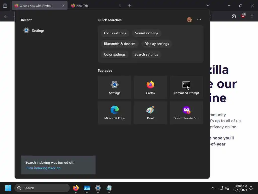Open Firefox View button
Image resolution: width=258 pixels, height=194 pixels.
5,6
